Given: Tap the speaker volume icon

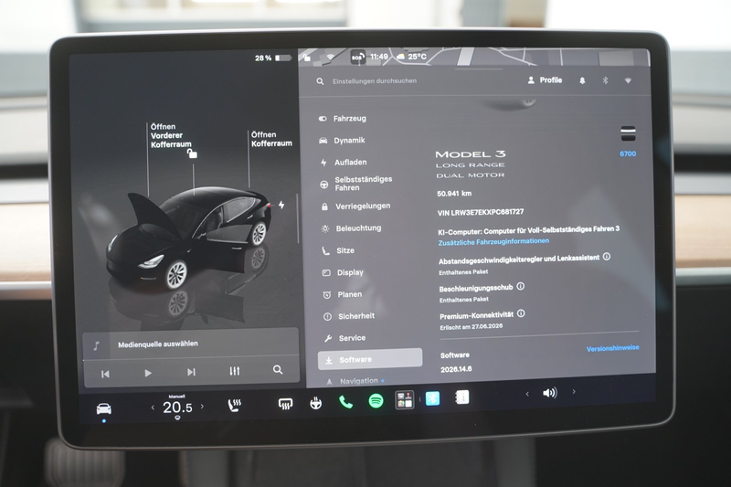Looking at the screenshot, I should 550,393.
